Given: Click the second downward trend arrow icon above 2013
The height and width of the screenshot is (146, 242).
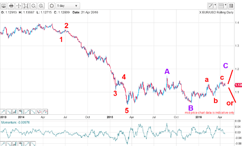Looking at the screenshot, I should [x=9, y=112].
